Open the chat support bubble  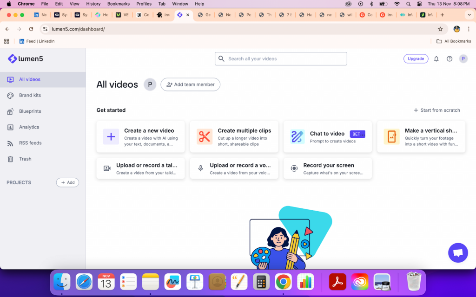tap(457, 253)
